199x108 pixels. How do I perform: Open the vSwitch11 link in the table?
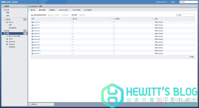pos(37,54)
